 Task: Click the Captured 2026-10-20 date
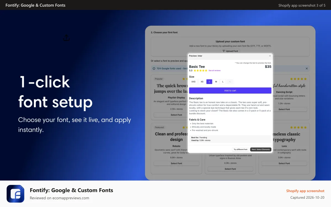tap(307, 197)
